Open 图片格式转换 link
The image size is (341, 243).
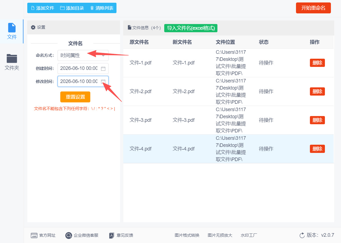(187, 235)
